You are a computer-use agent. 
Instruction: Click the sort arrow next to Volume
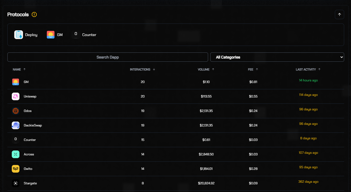coord(213,69)
